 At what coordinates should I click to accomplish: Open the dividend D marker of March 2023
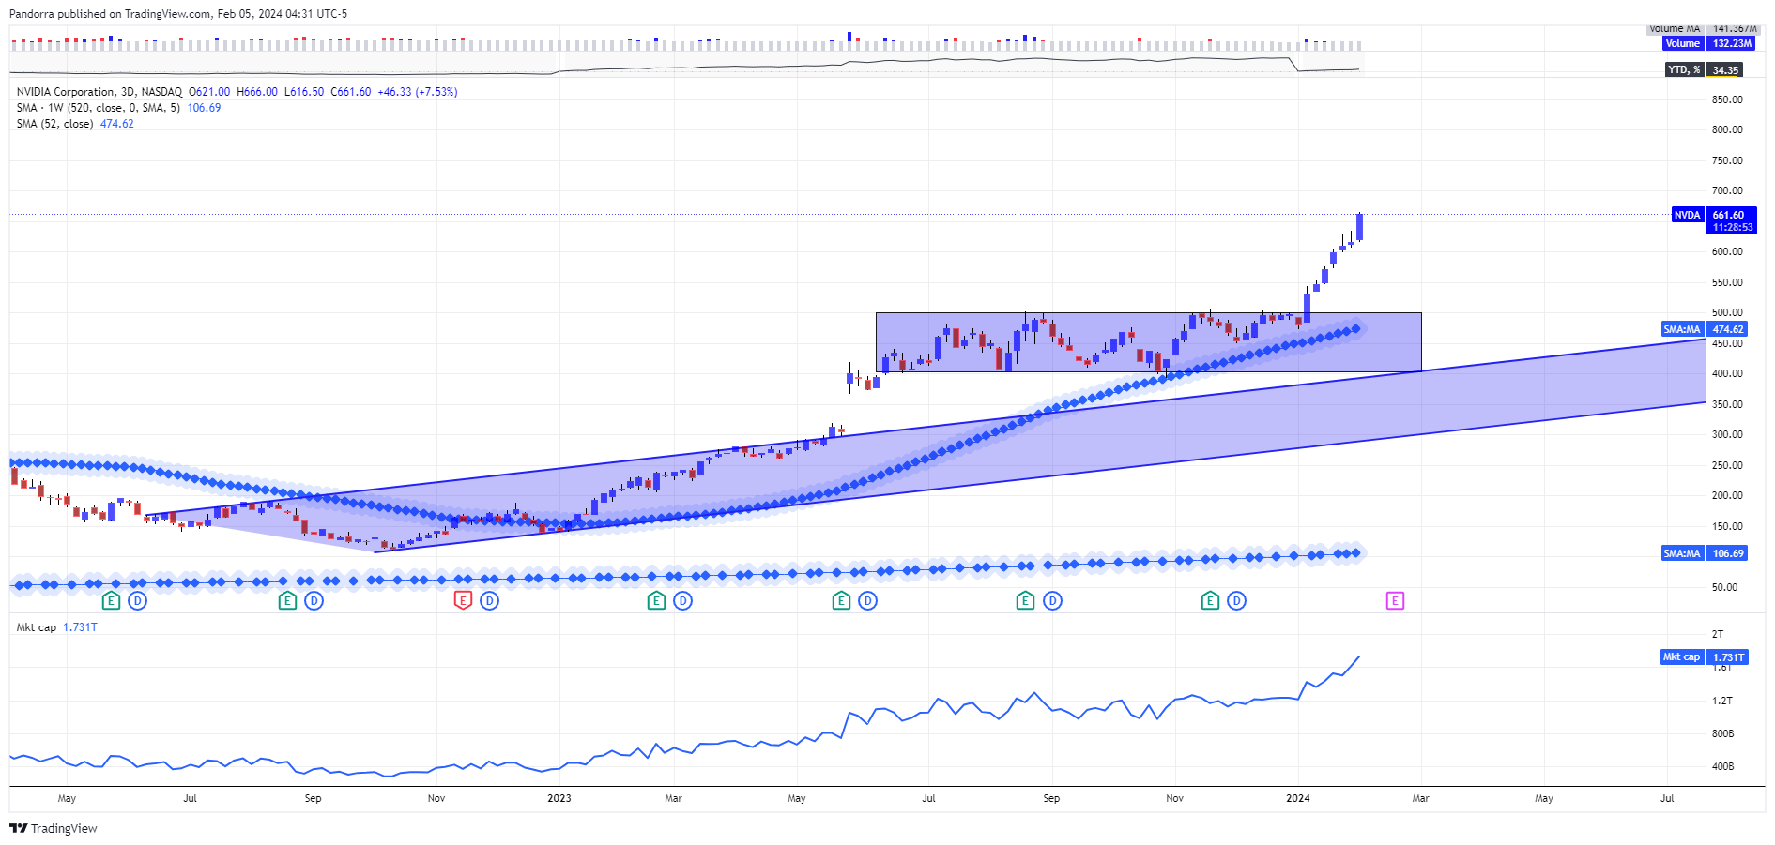pyautogui.click(x=683, y=600)
